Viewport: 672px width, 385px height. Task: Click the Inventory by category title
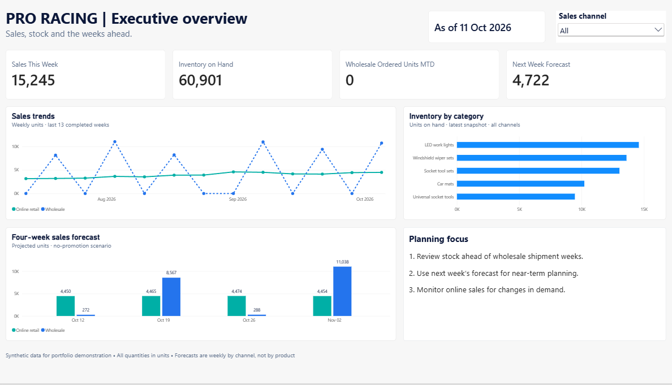446,116
